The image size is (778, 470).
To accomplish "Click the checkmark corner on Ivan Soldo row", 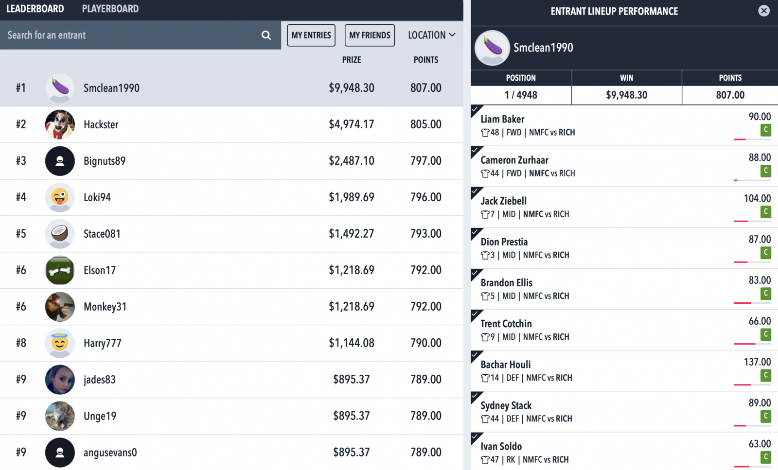I will tap(476, 437).
